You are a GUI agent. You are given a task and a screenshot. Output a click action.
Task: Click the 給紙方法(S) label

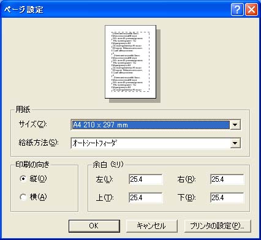39,143
